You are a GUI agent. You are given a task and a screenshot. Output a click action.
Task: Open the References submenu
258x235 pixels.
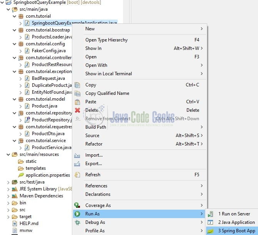(140, 186)
